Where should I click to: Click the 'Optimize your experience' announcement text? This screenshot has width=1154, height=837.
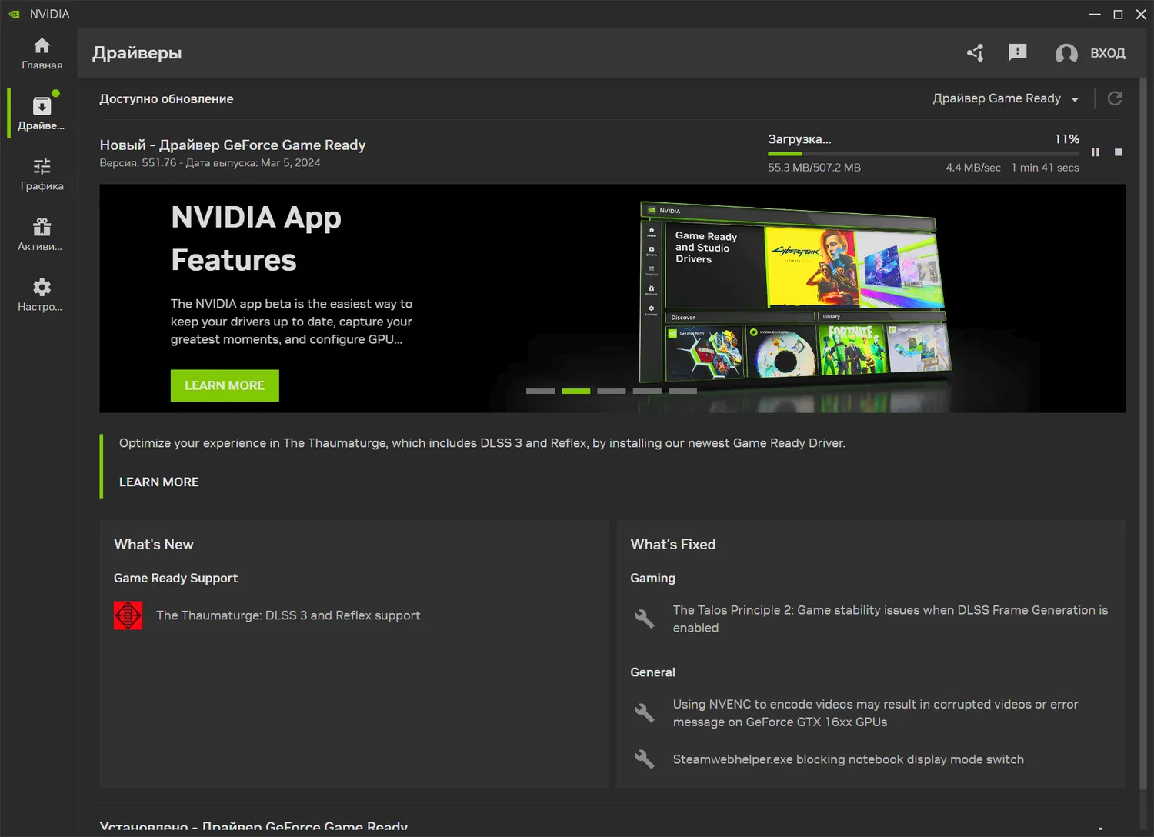pyautogui.click(x=482, y=443)
